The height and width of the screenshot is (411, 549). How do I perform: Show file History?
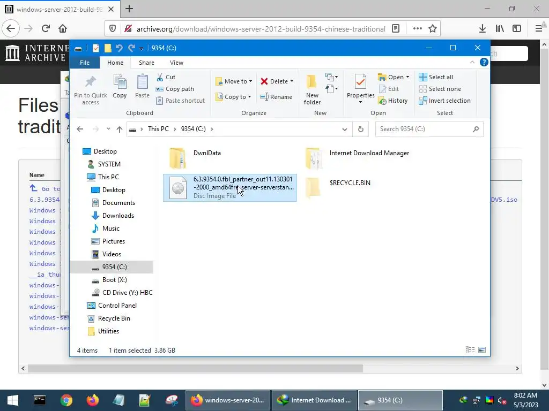coord(393,101)
